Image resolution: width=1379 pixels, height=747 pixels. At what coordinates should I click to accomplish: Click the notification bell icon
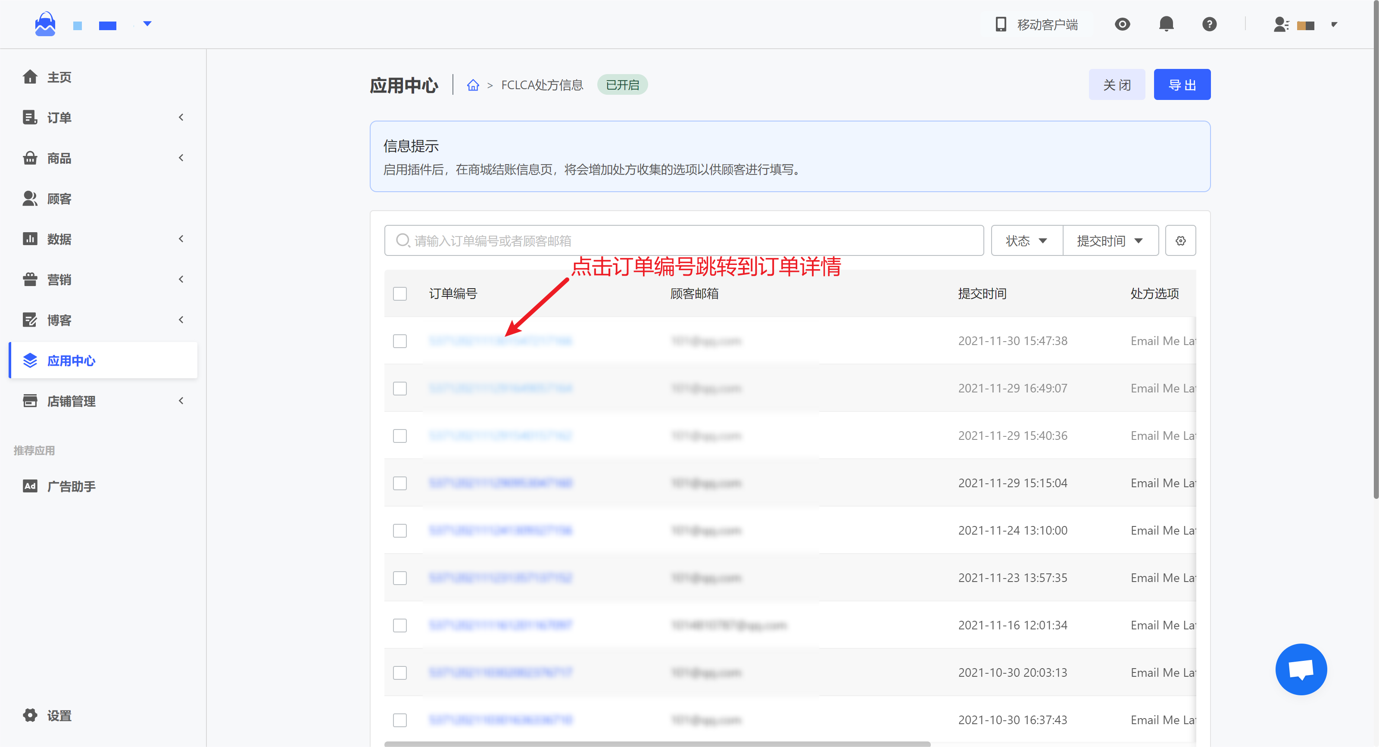(x=1166, y=24)
